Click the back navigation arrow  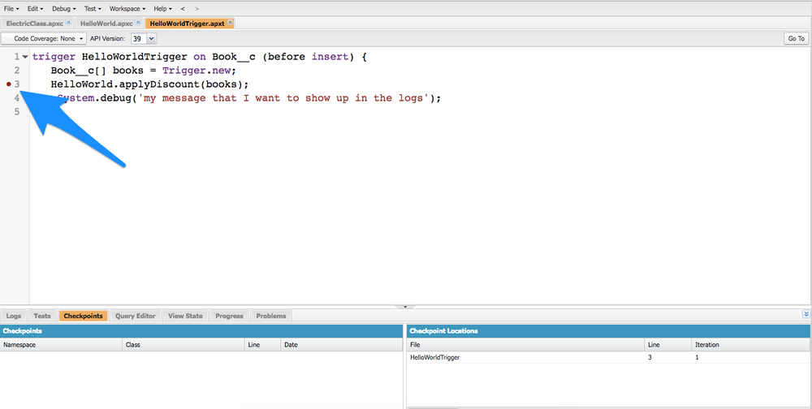pyautogui.click(x=183, y=8)
